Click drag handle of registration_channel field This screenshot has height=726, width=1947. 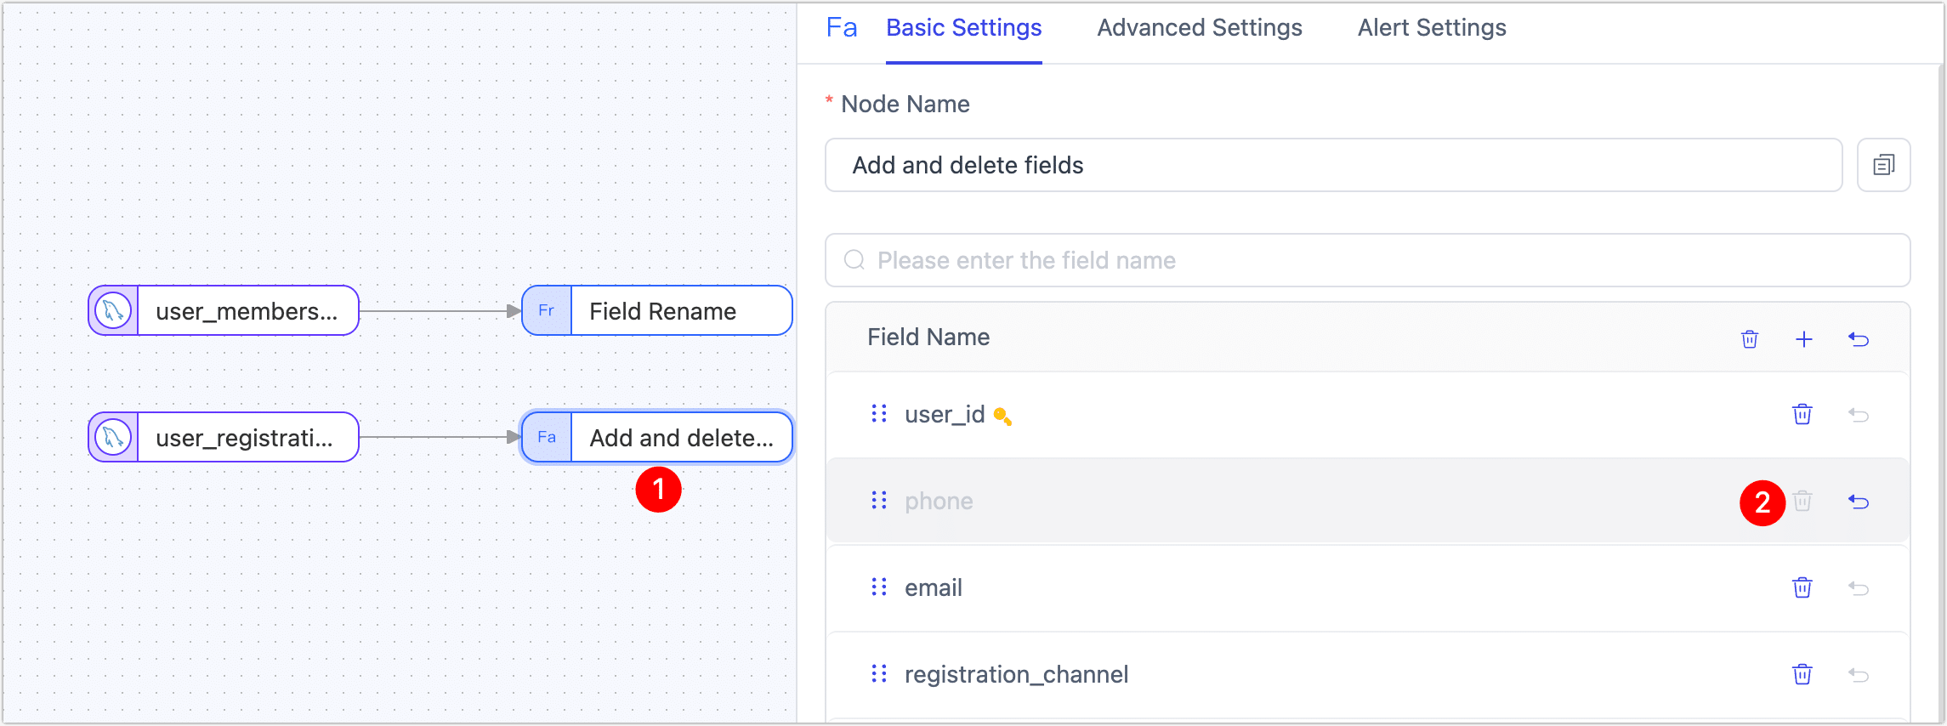pyautogui.click(x=879, y=674)
